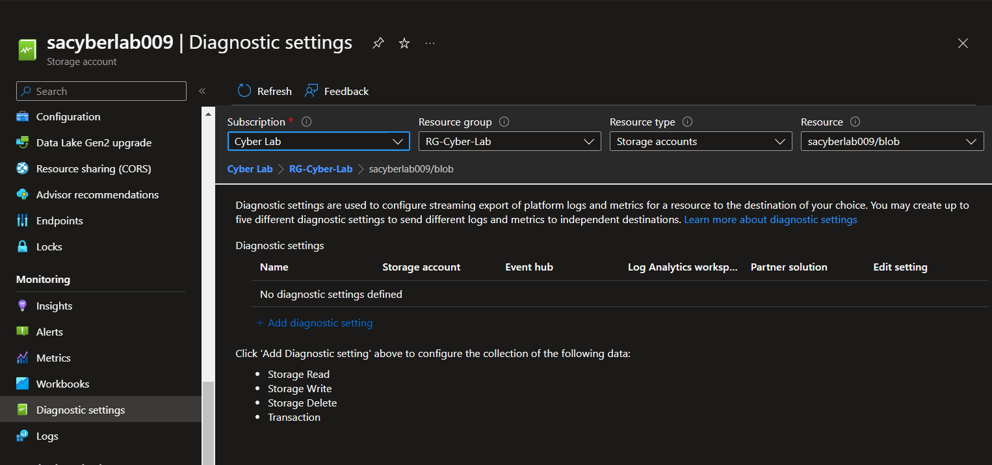The height and width of the screenshot is (465, 992).
Task: Click the Storage account column header
Action: pos(421,267)
